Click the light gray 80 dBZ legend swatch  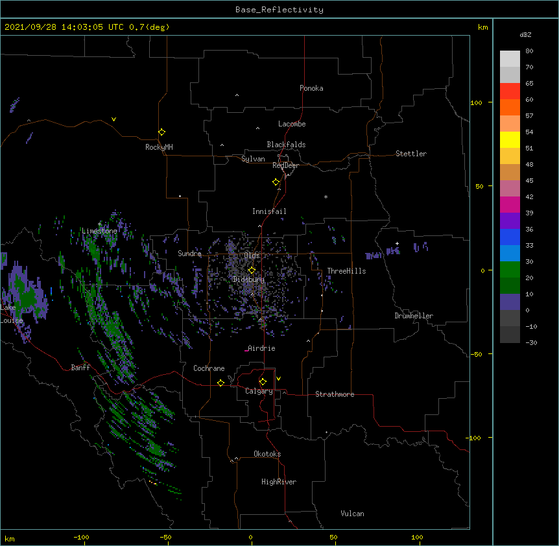(510, 58)
